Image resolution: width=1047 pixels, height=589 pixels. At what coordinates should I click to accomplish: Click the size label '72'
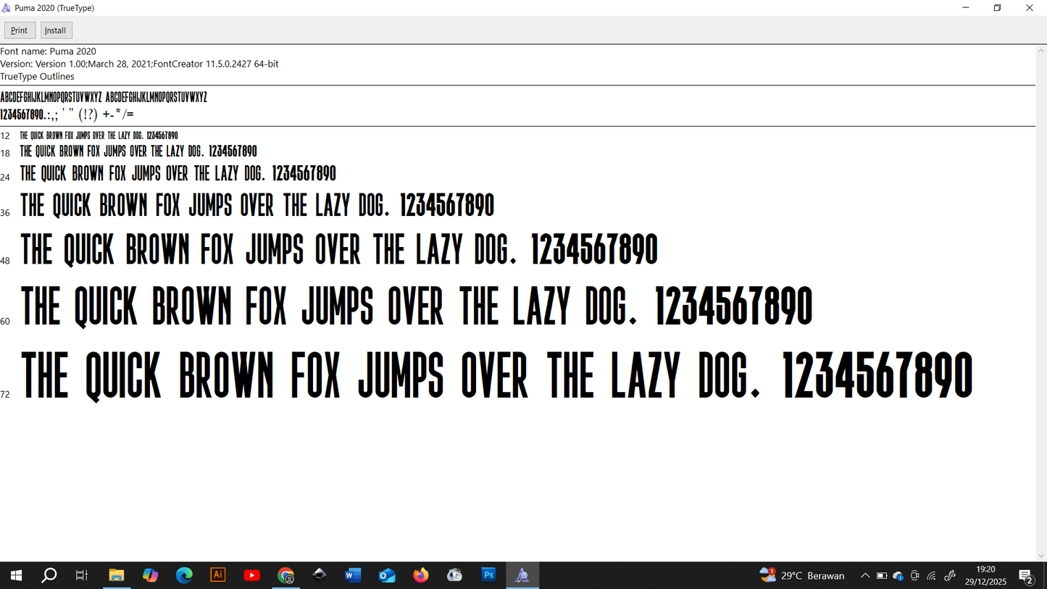[x=5, y=394]
